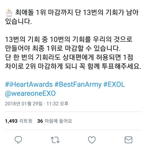Share via the envelope message icon

coord(129,140)
